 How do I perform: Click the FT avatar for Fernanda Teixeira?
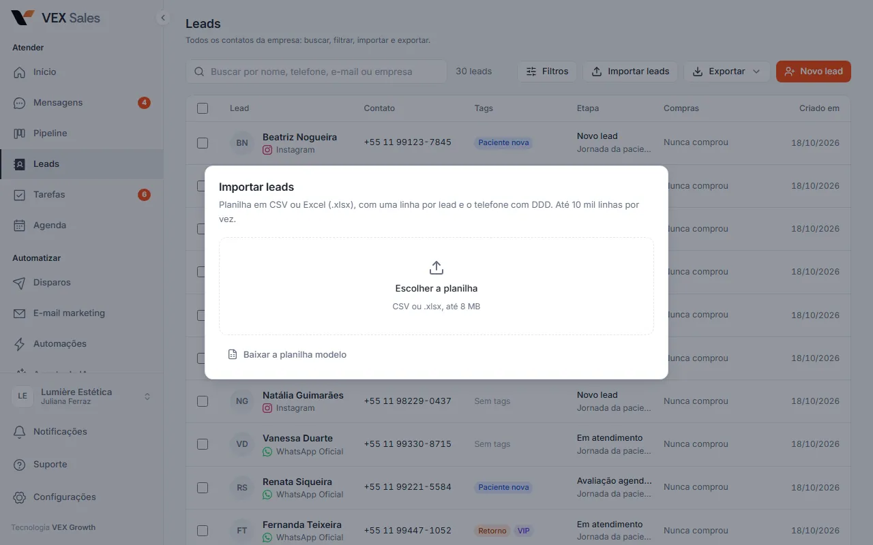pyautogui.click(x=242, y=531)
